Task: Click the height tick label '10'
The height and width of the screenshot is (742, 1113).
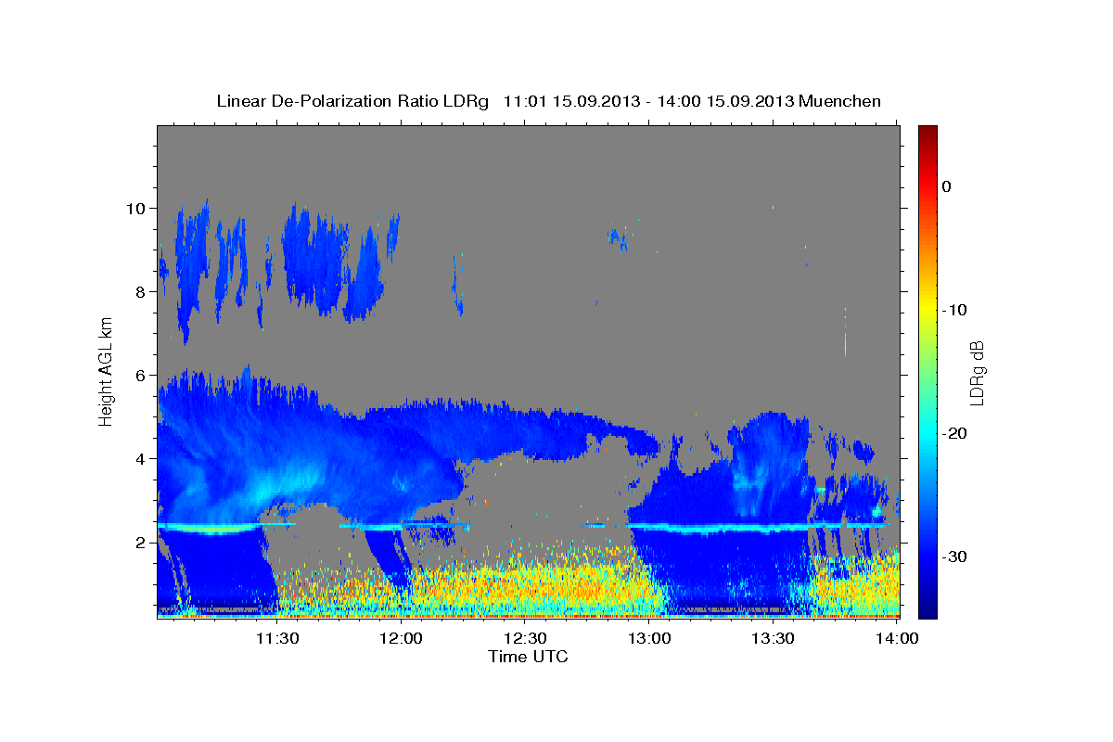Action: pos(137,208)
